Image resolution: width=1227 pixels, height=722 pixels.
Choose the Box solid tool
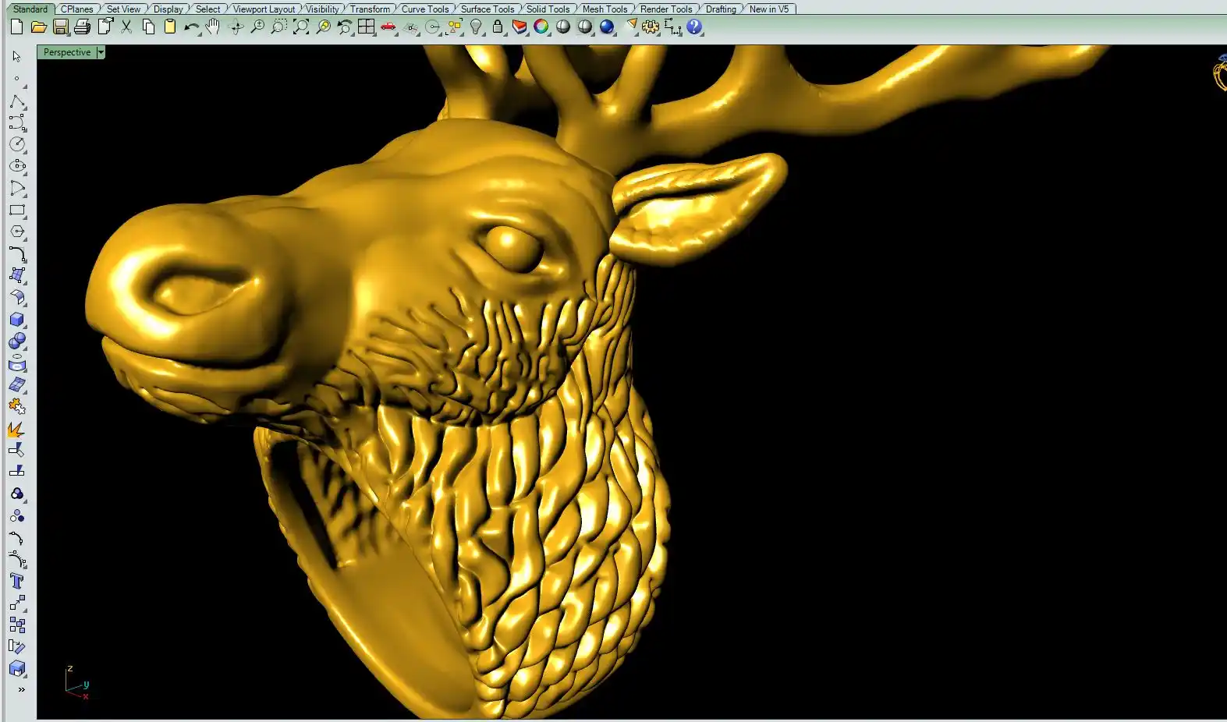[17, 320]
